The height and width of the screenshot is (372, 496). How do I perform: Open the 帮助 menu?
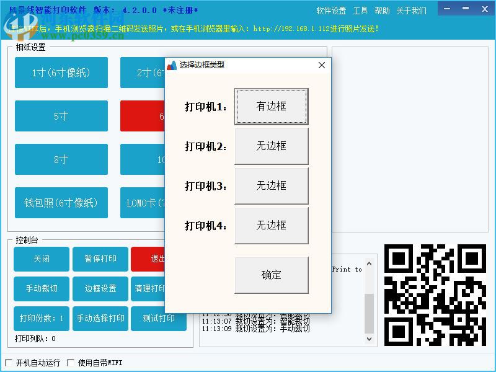(x=382, y=10)
